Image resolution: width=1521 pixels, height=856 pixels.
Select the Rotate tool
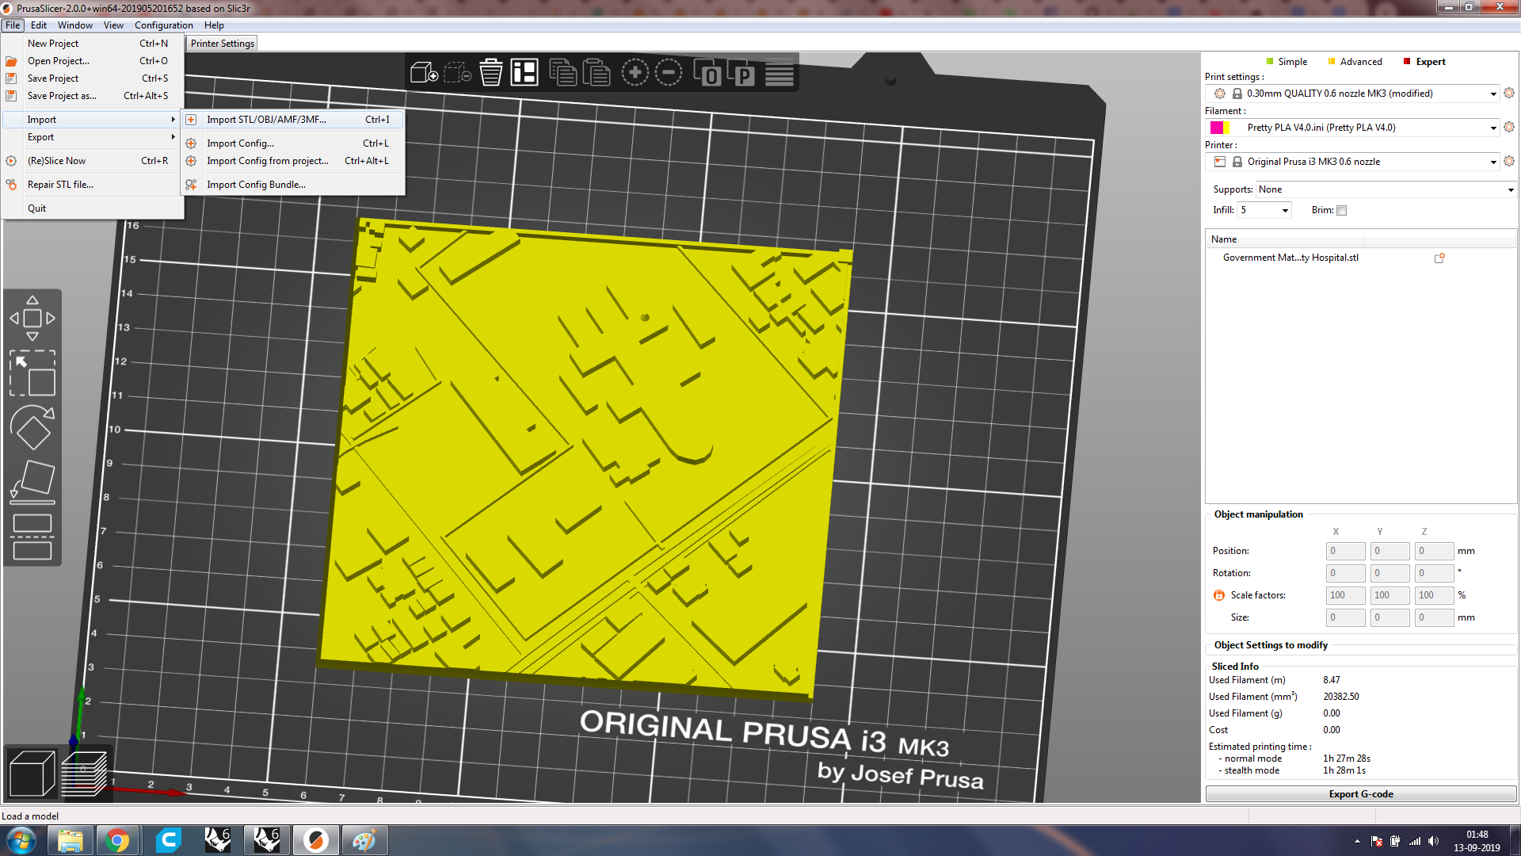32,428
